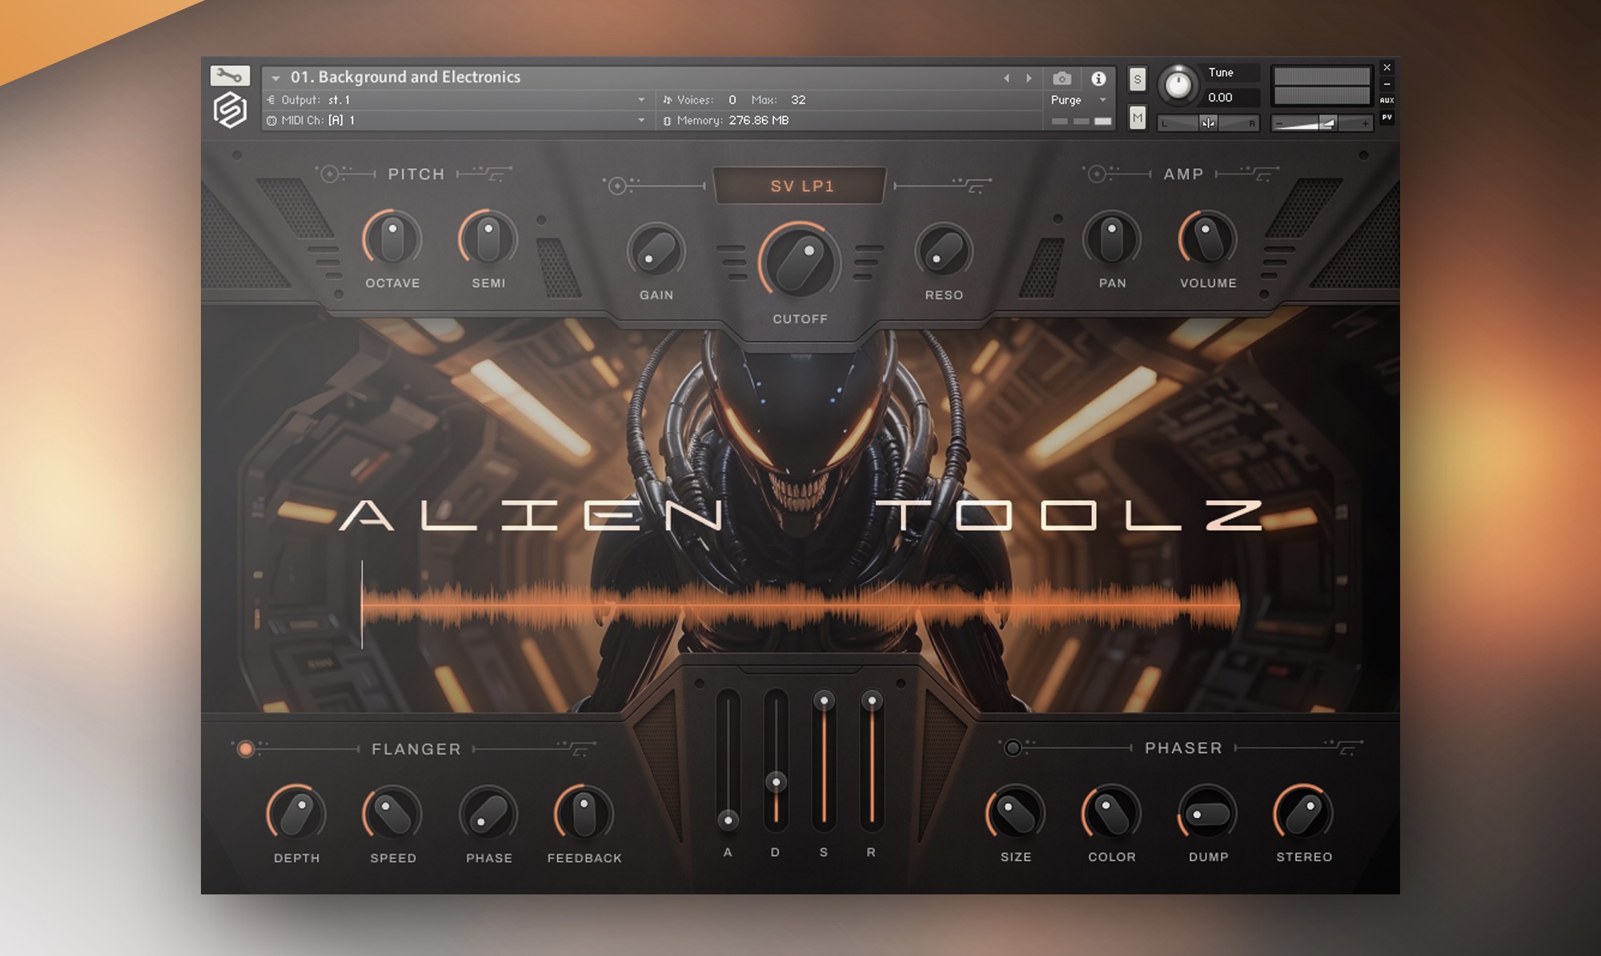
Task: Click the Phaser Stereo knob
Action: (1304, 814)
